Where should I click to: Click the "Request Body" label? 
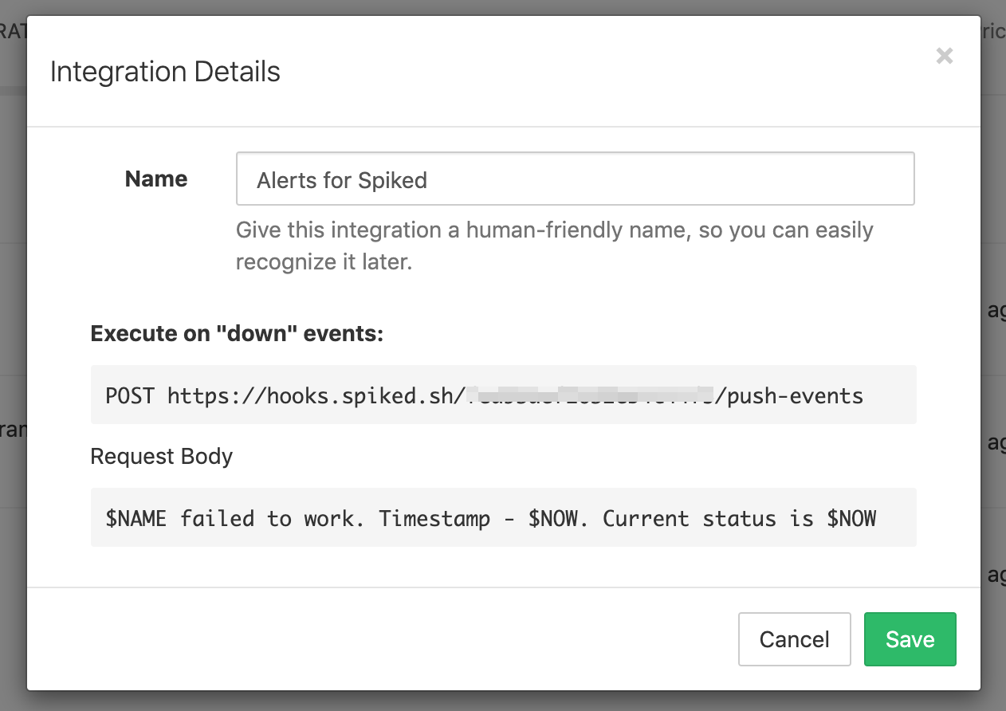pos(162,457)
